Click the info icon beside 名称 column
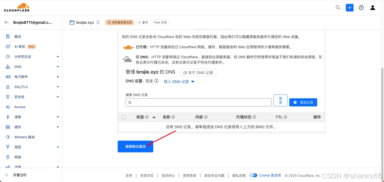 point(173,117)
